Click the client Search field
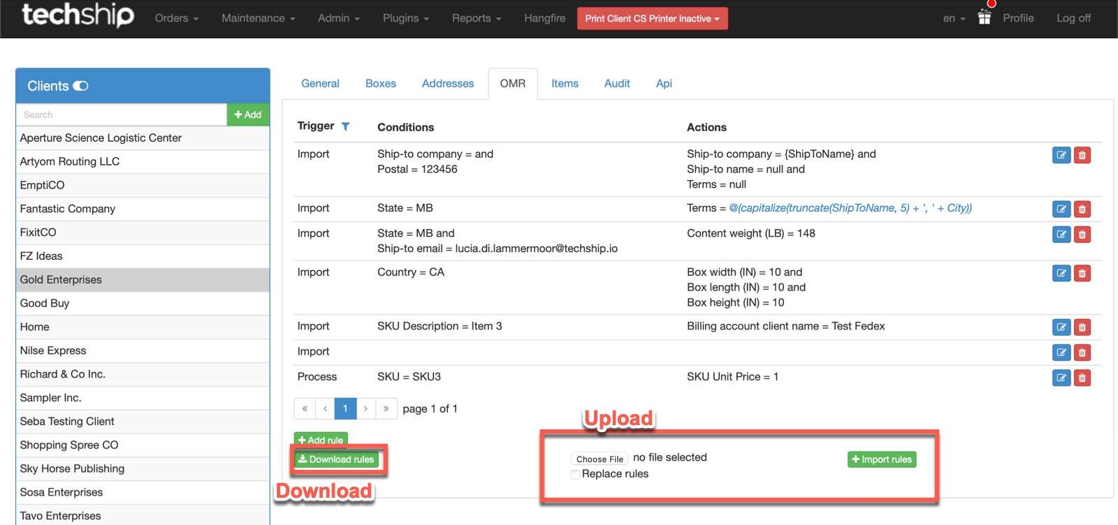 122,114
